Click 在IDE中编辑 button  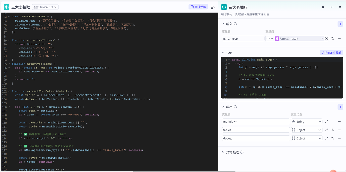(331, 53)
